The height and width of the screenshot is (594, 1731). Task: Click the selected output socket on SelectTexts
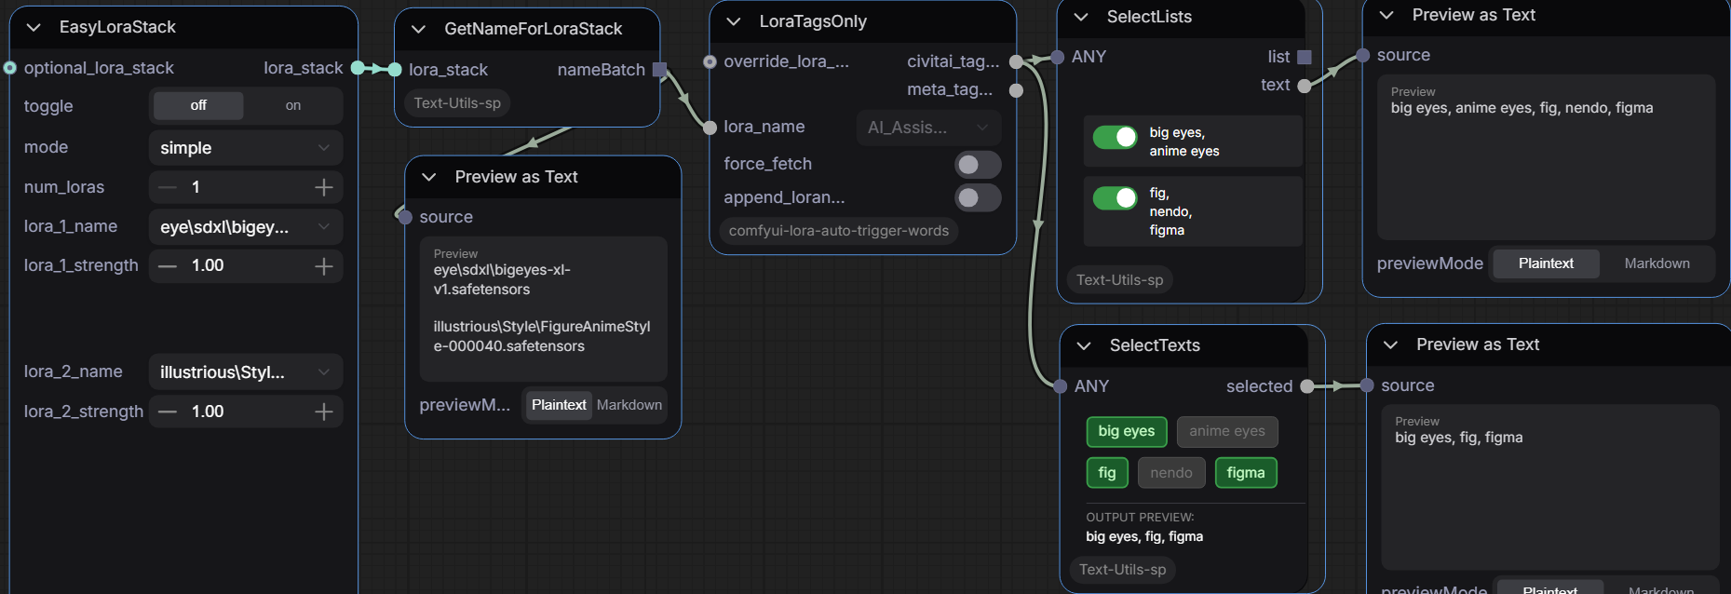1307,386
